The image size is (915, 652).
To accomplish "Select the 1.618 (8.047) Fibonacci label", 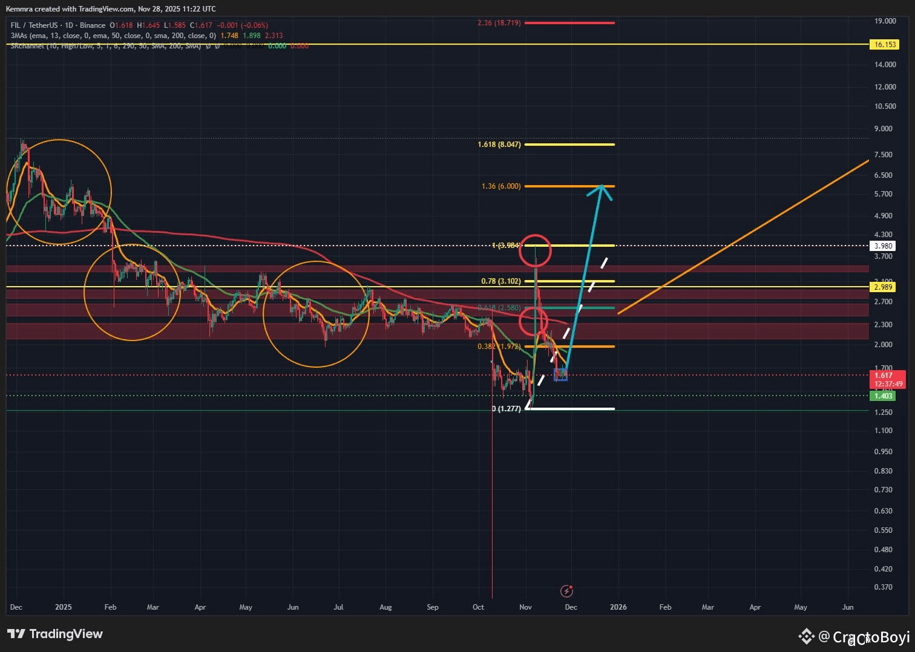I will (499, 145).
